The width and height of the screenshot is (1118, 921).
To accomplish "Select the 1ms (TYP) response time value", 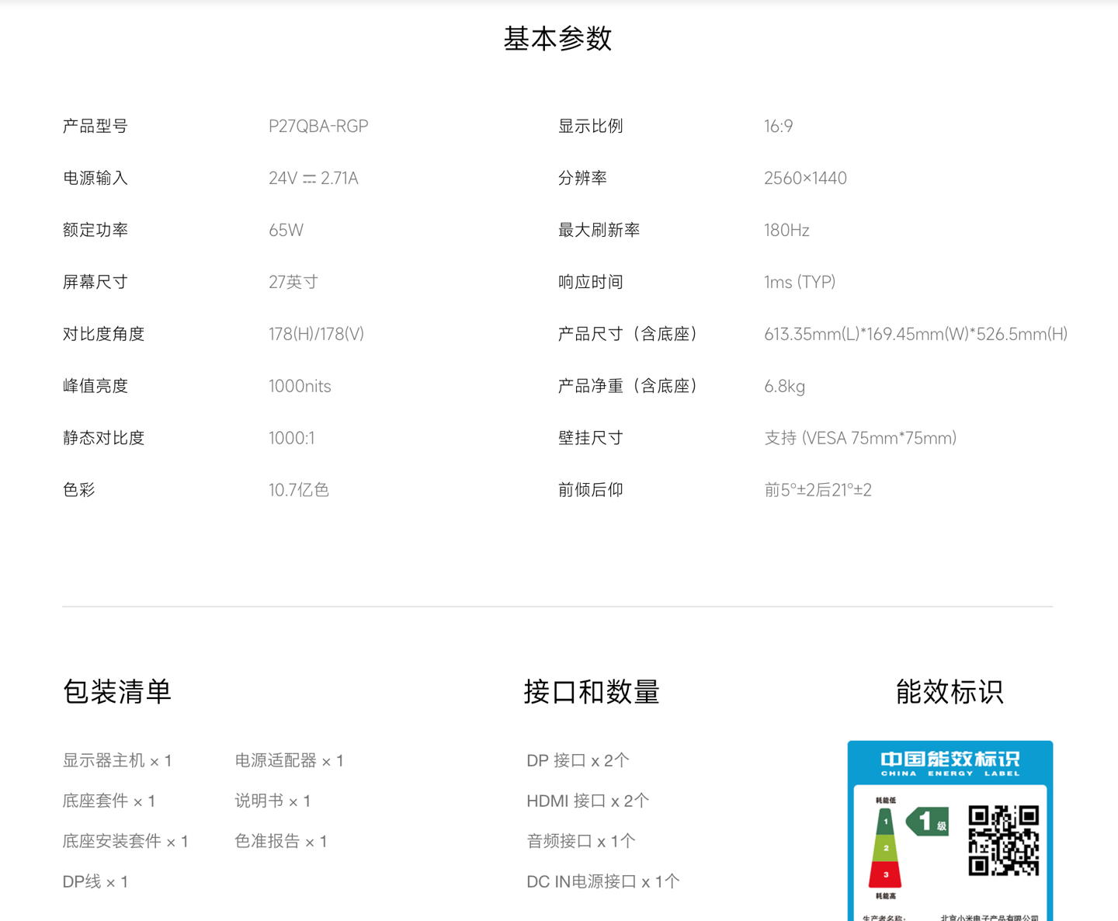I will point(800,282).
